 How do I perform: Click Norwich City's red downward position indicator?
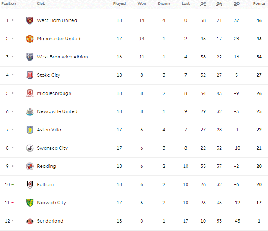[x=12, y=203]
